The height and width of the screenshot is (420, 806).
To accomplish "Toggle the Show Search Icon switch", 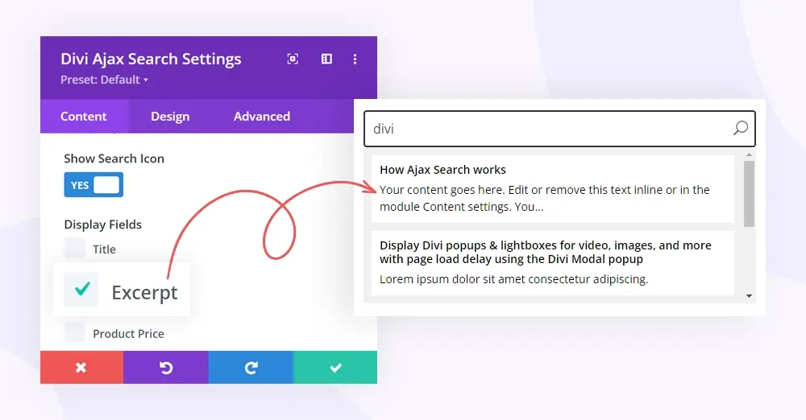I will tap(93, 185).
